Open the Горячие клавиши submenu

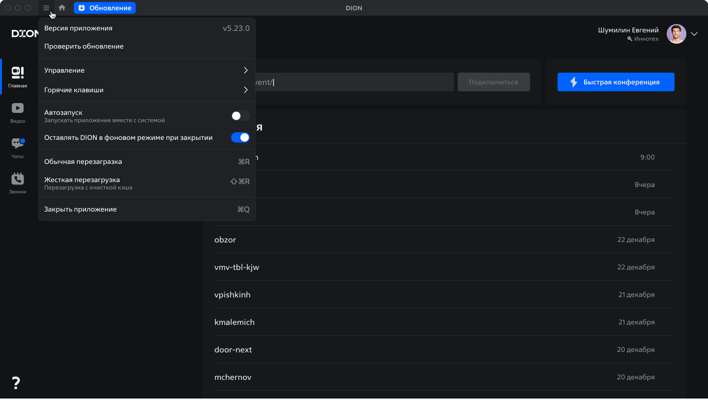pyautogui.click(x=147, y=90)
